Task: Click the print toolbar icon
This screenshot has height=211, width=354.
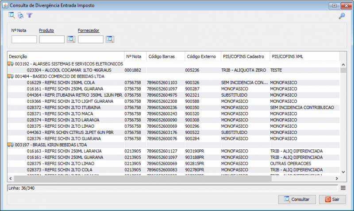Action: [20, 15]
